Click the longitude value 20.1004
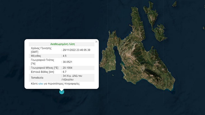 click(x=67, y=68)
